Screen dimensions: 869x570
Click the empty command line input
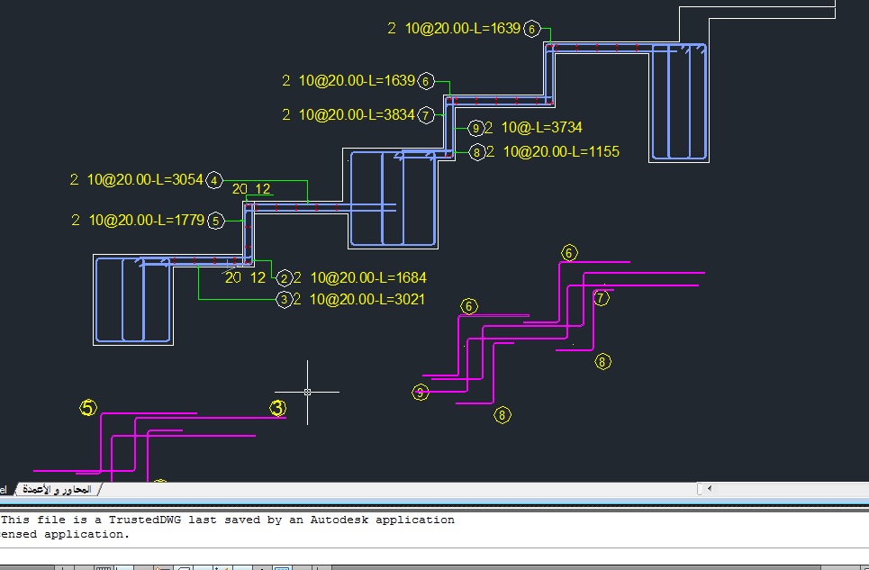tap(434, 556)
